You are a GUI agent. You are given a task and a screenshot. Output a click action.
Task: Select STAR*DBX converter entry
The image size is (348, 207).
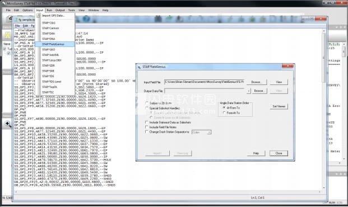55,34
